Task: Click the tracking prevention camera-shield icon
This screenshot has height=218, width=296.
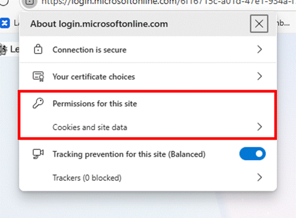Action: pyautogui.click(x=38, y=155)
